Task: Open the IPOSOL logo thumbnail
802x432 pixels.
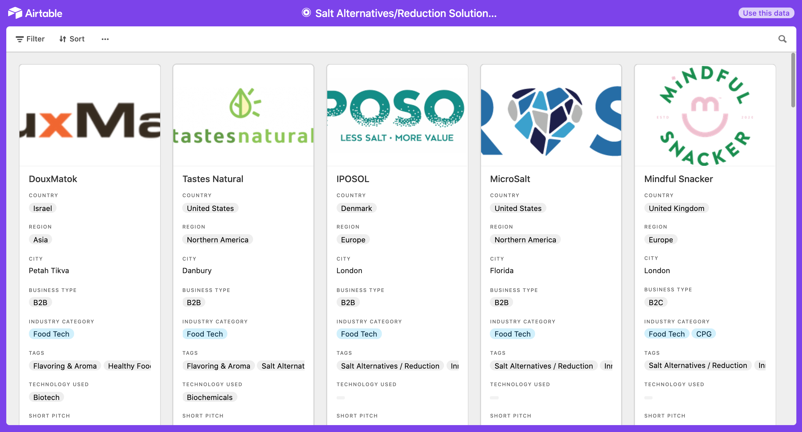Action: click(x=397, y=115)
